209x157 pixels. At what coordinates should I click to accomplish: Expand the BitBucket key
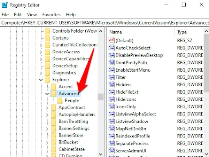coord(47,143)
